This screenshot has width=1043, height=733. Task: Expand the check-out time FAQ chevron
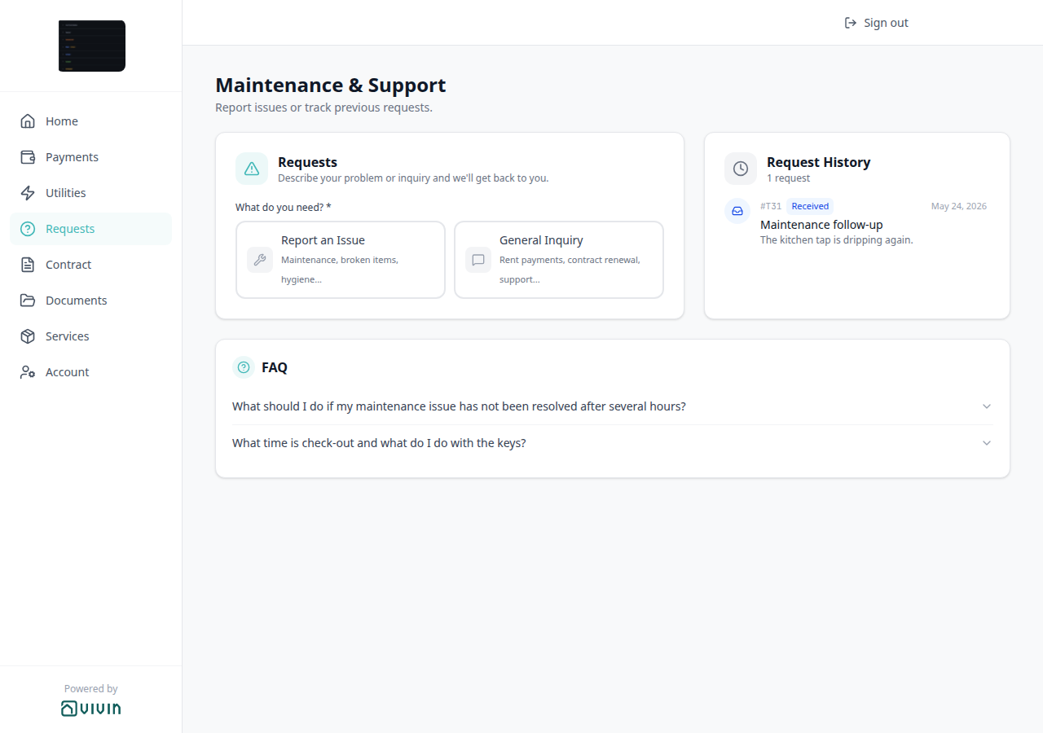pos(987,443)
